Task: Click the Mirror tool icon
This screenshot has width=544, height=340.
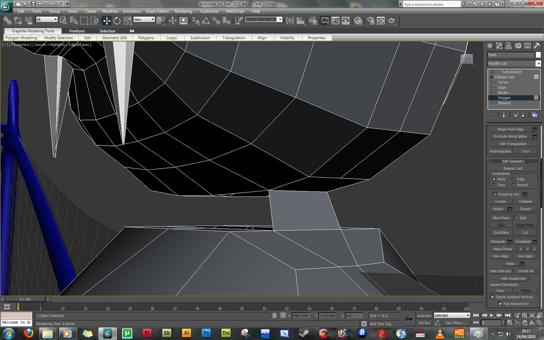Action: pyautogui.click(x=290, y=21)
